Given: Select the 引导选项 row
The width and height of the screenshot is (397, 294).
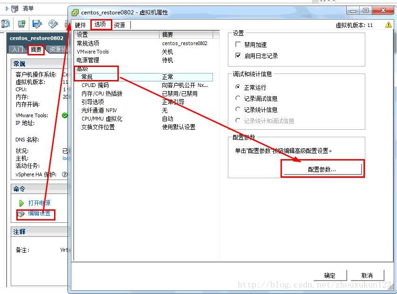Looking at the screenshot, I should [x=144, y=102].
